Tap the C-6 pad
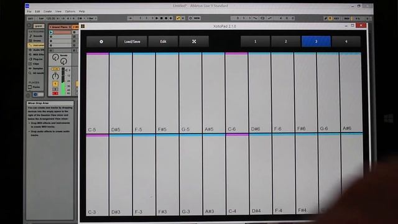This screenshot has height=224, width=398. pos(236,93)
